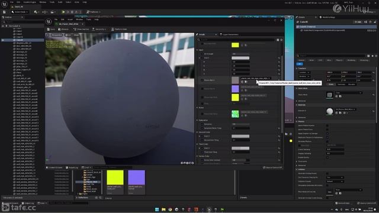Click the maximize viewport icon left of Perspective
This screenshot has height=213, width=379.
pyautogui.click(x=47, y=35)
